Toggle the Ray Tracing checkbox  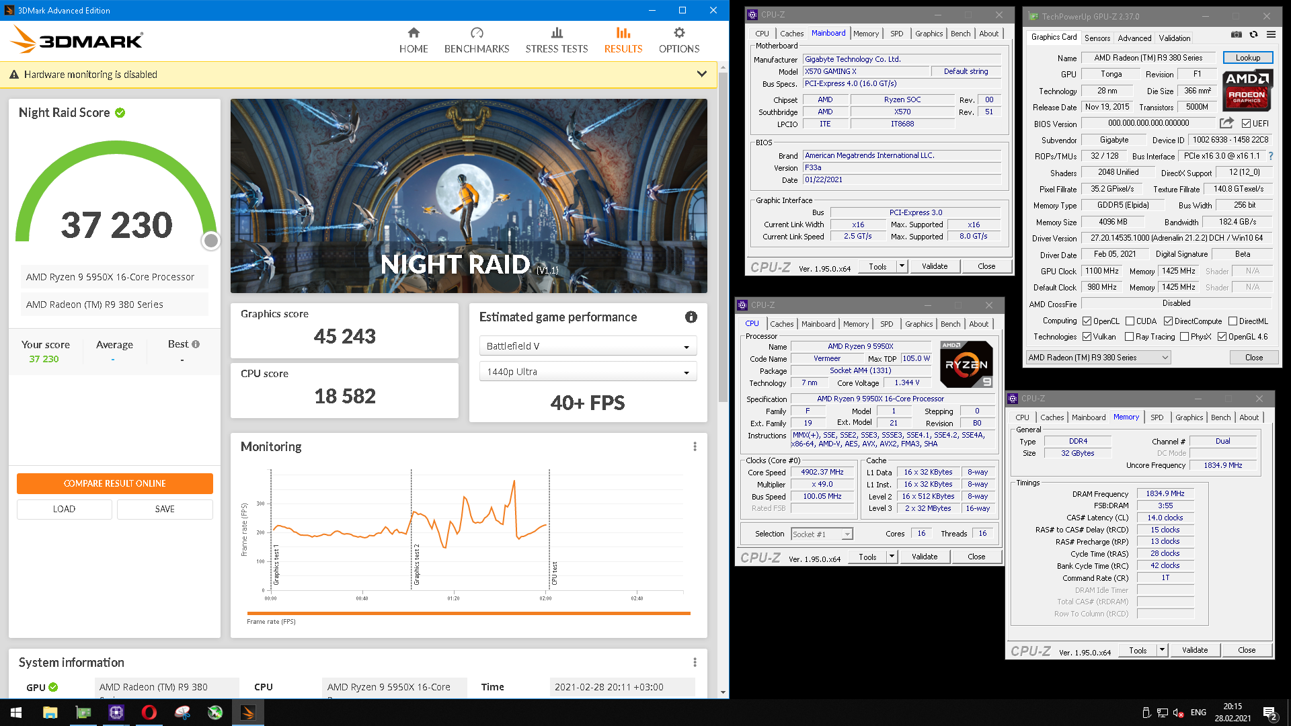1130,337
